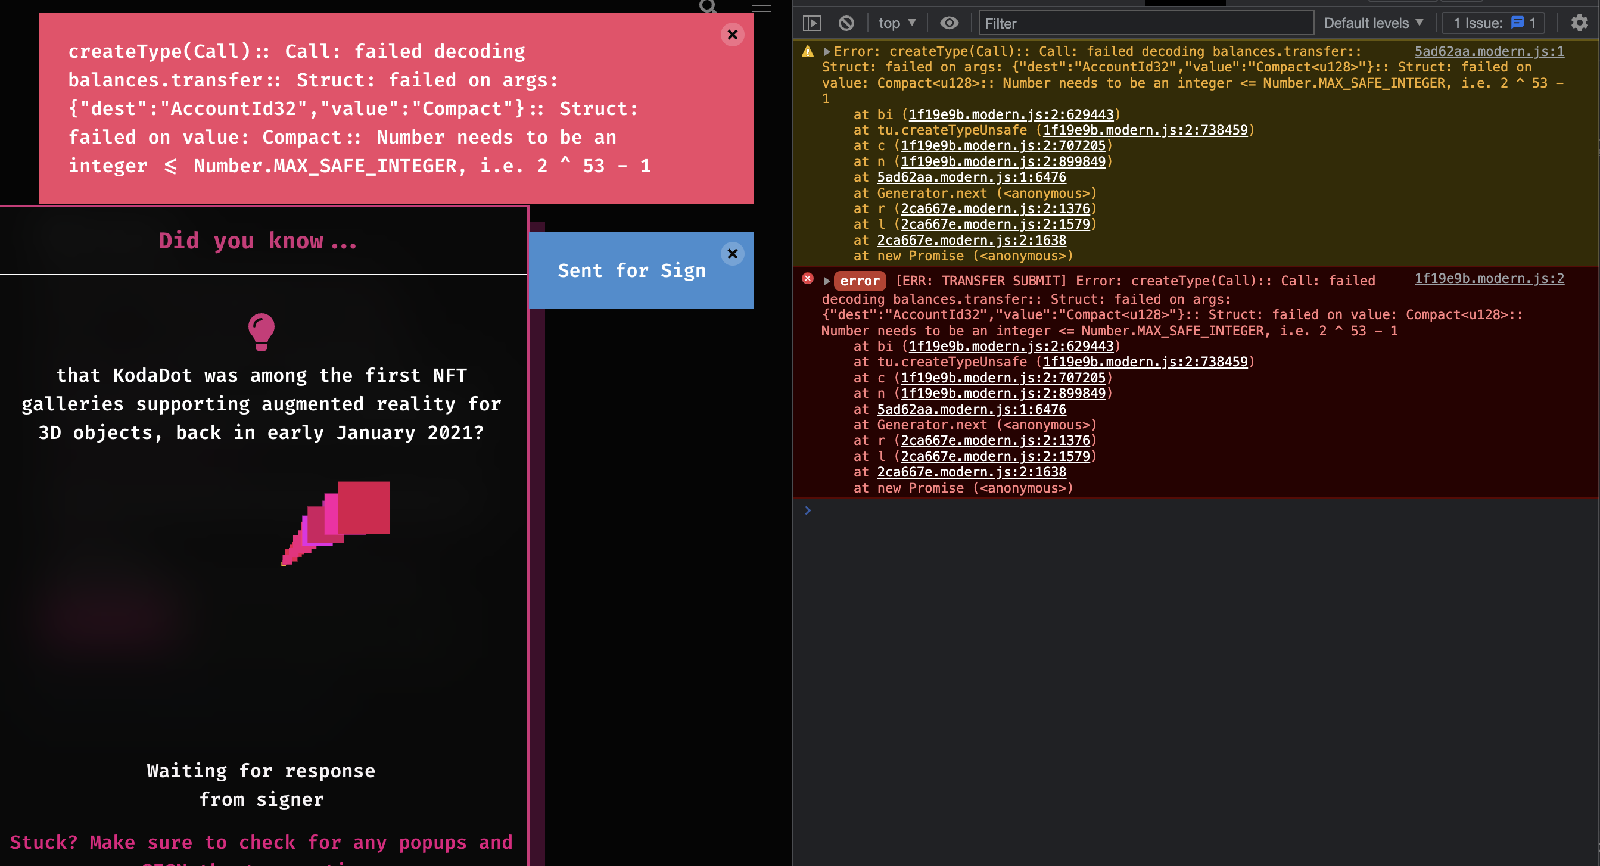Click the search magnifier icon on webpage
Viewport: 1600px width, 866px height.
tap(708, 7)
